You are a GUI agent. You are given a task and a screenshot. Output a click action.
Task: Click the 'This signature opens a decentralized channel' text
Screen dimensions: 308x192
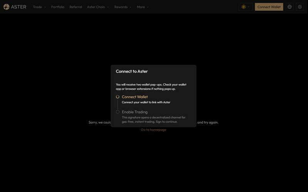(154, 119)
